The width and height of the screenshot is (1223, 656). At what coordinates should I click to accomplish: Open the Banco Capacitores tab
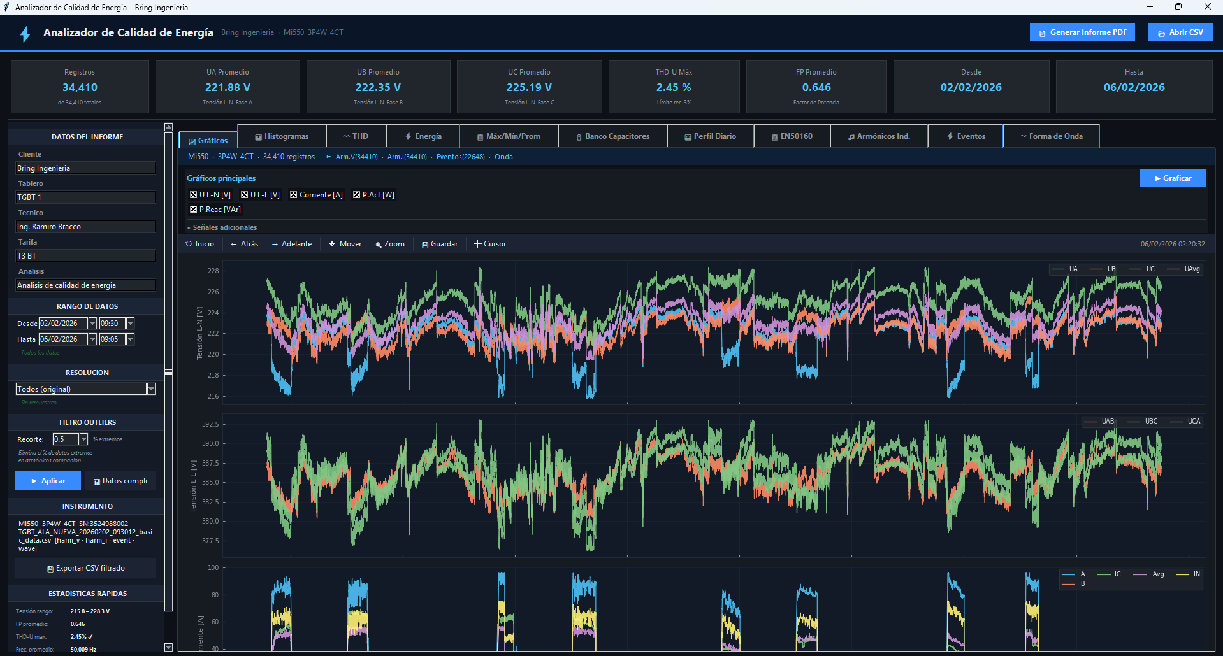[x=612, y=136]
